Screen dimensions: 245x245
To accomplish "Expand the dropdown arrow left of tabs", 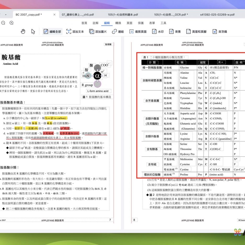I will [6, 15].
